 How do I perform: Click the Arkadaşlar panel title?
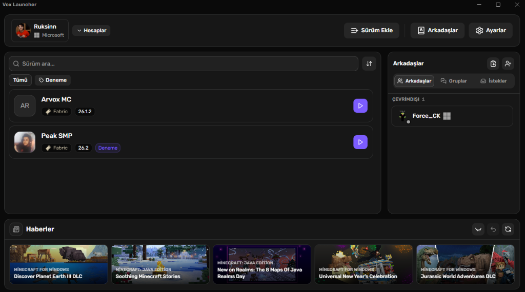pyautogui.click(x=408, y=63)
